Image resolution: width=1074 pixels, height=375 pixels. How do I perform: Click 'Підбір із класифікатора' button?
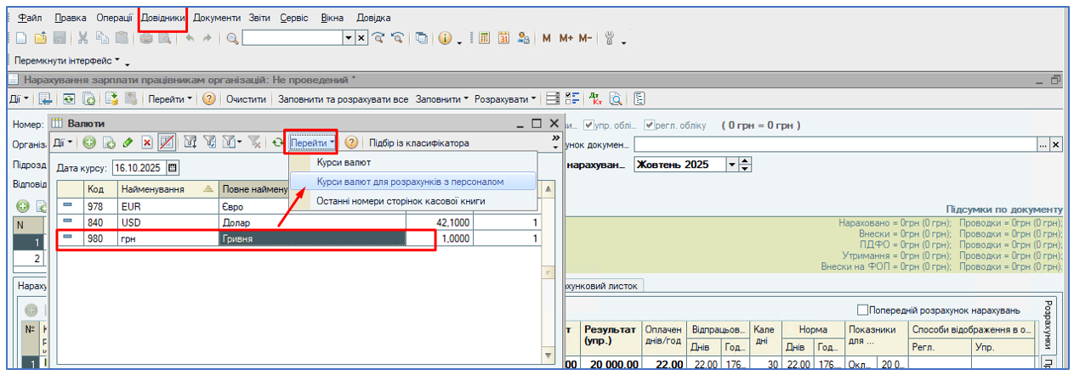pos(418,143)
